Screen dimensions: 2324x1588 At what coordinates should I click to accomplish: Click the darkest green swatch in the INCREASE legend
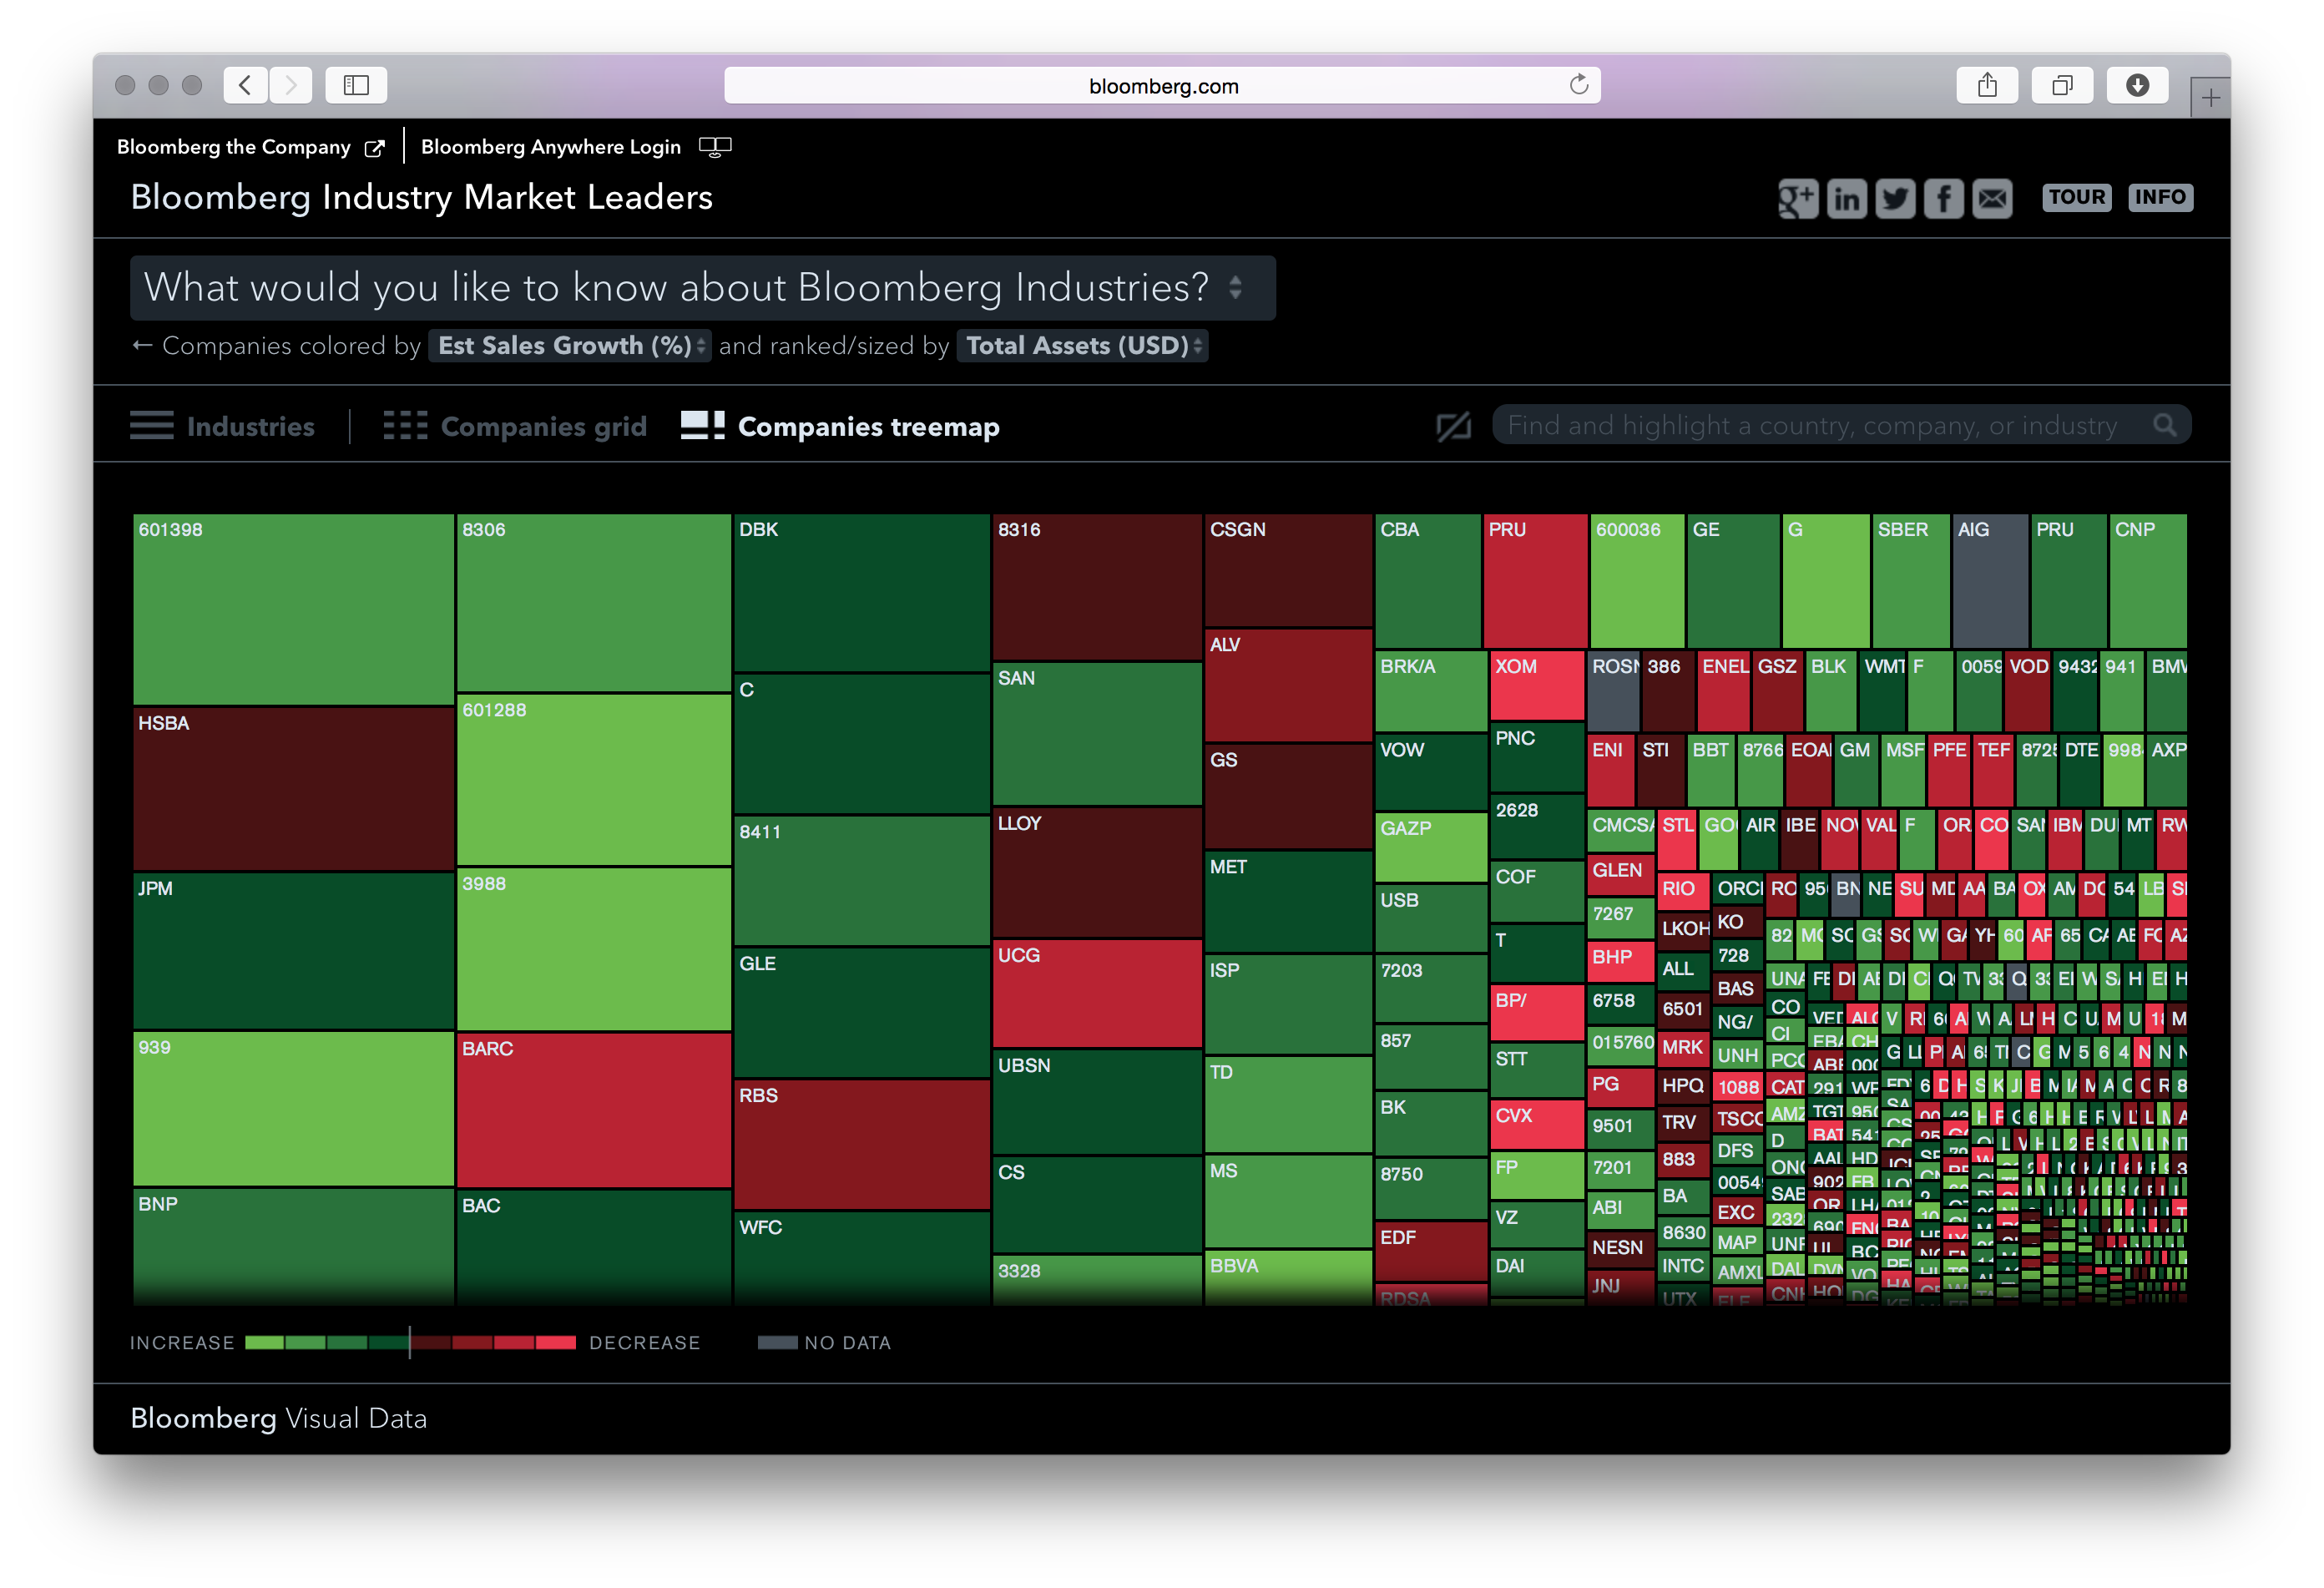click(389, 1342)
